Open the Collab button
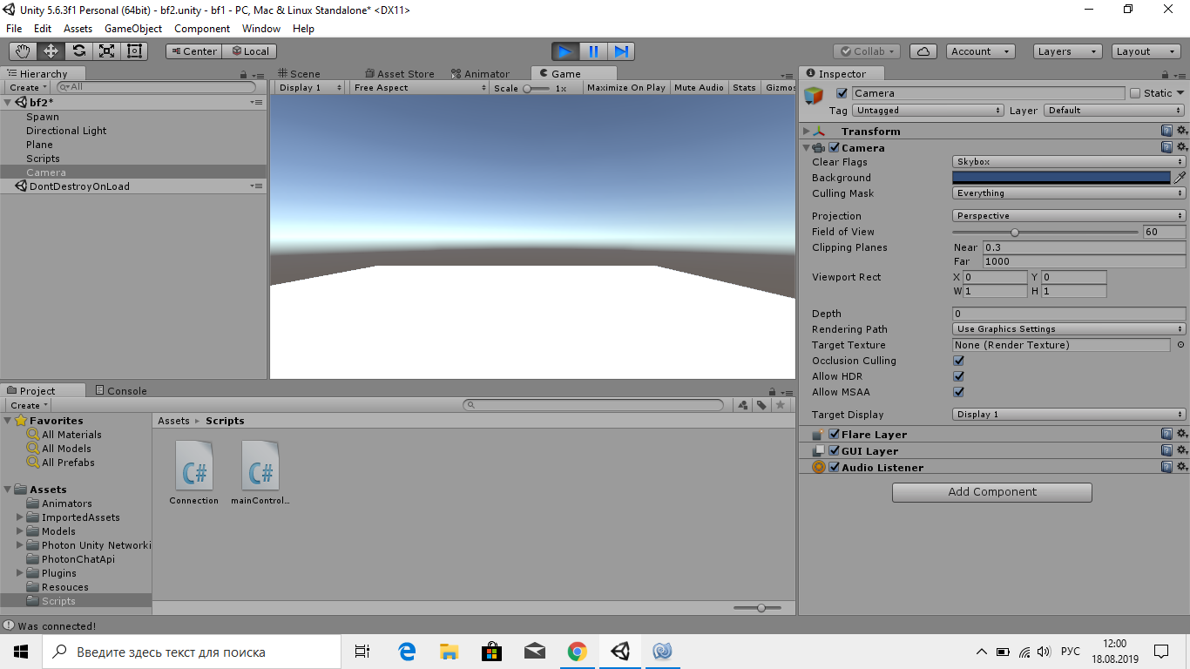 click(867, 51)
